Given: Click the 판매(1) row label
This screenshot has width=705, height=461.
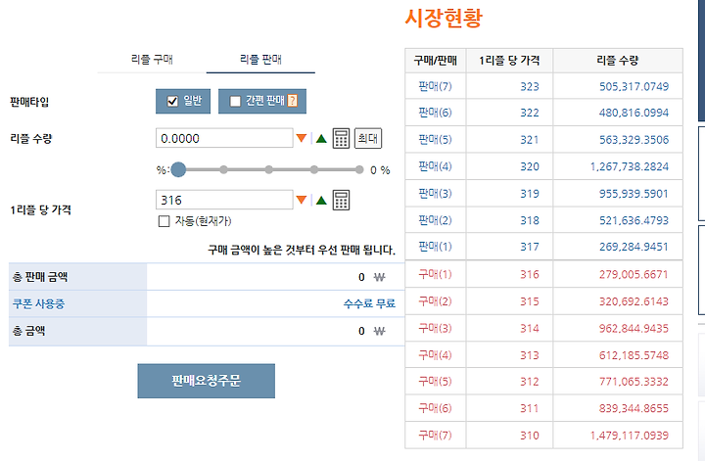Looking at the screenshot, I should pyautogui.click(x=435, y=247).
